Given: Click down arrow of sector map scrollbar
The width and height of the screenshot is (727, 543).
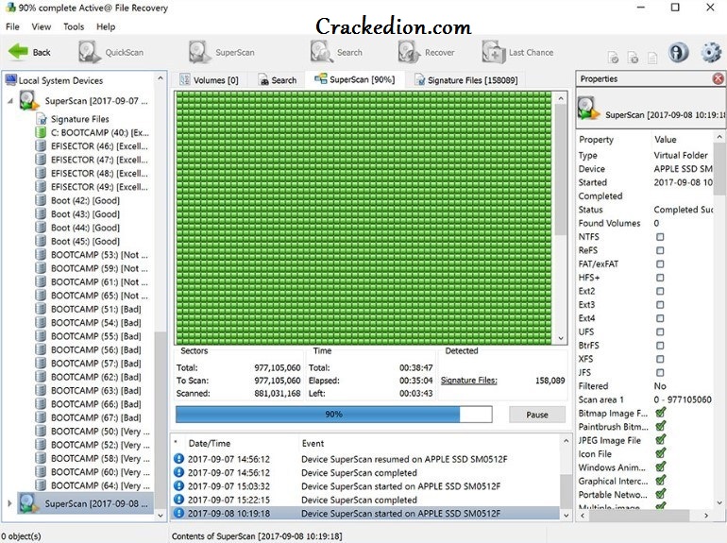Looking at the screenshot, I should tap(561, 338).
